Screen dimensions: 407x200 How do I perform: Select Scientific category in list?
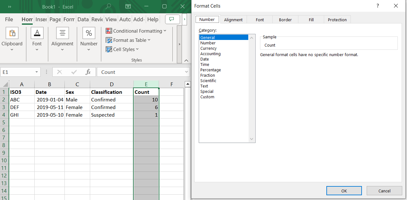tap(224, 81)
